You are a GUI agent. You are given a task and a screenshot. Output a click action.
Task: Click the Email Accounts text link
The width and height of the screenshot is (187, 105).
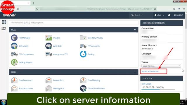pyautogui.click(x=25, y=80)
